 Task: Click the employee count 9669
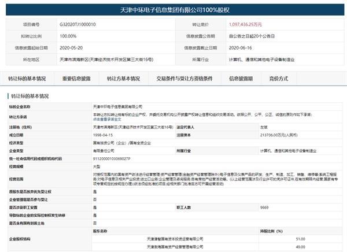click(x=264, y=207)
